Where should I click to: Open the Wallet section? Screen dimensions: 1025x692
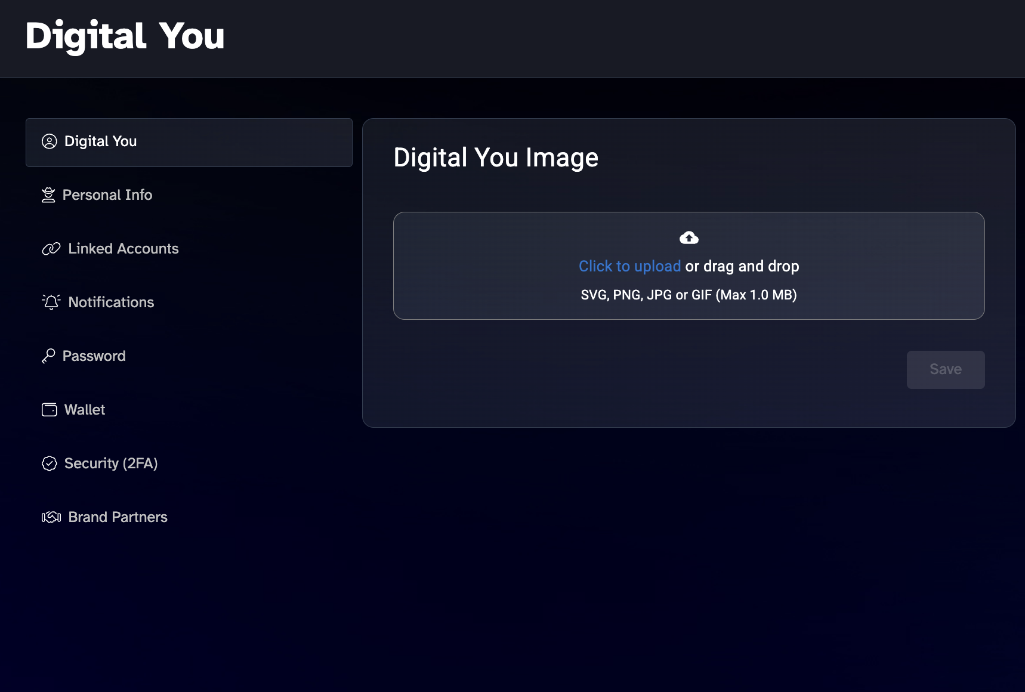pyautogui.click(x=189, y=410)
